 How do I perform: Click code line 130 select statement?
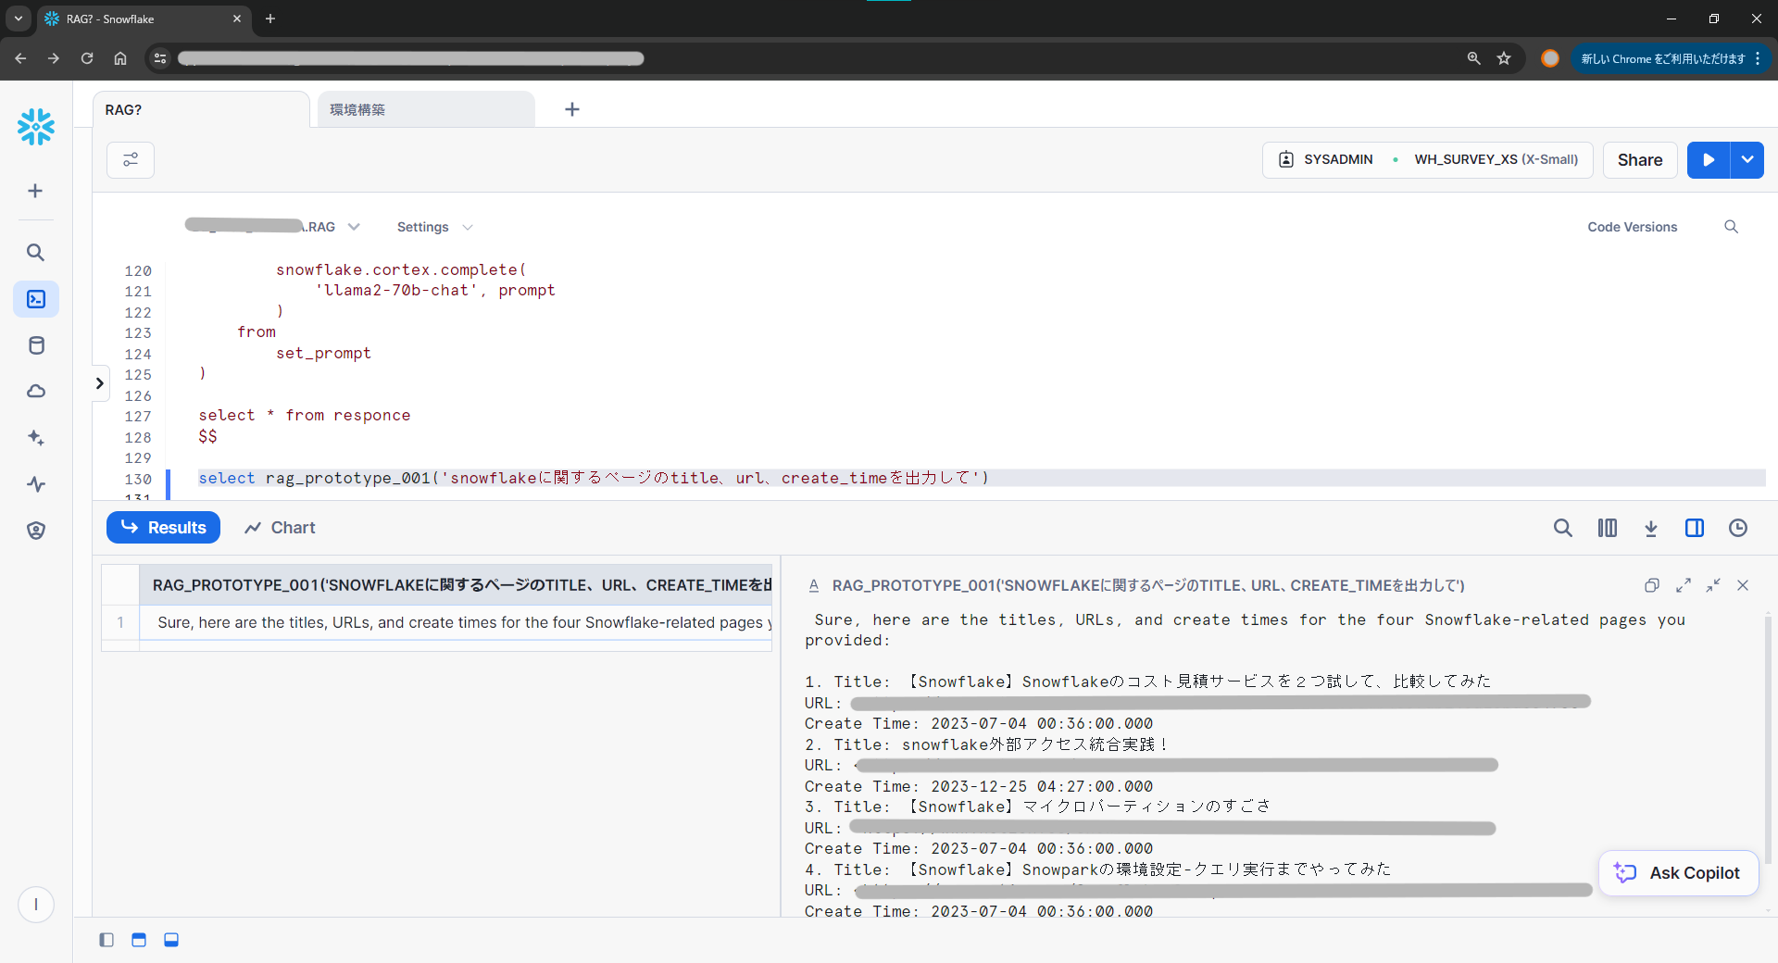(x=594, y=478)
